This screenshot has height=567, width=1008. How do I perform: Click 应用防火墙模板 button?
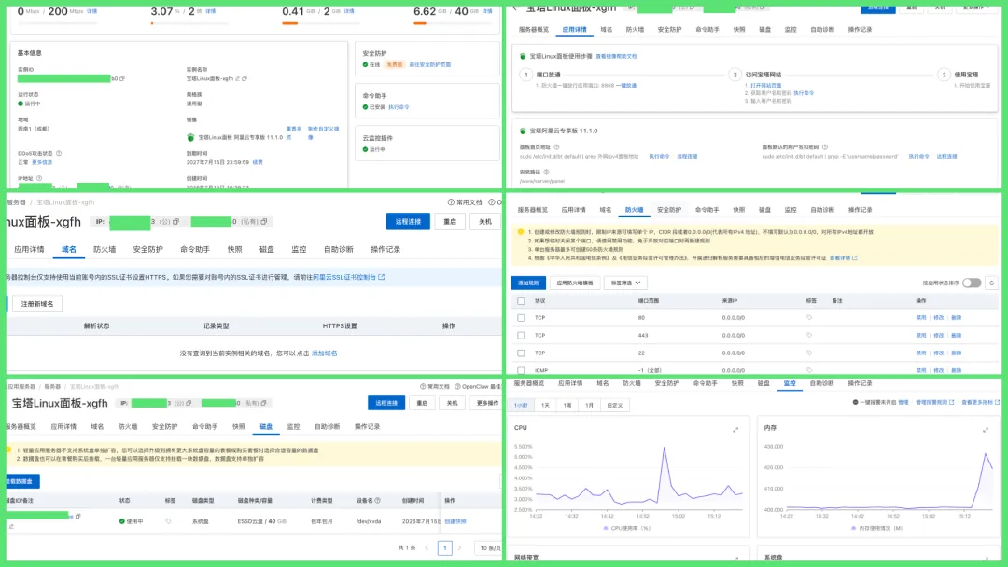[x=575, y=283]
